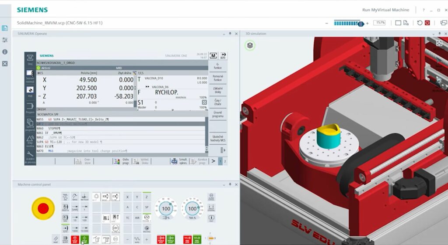Click the Pomocné funkce softkey
Image resolution: width=448 pixels, height=245 pixels.
218,78
